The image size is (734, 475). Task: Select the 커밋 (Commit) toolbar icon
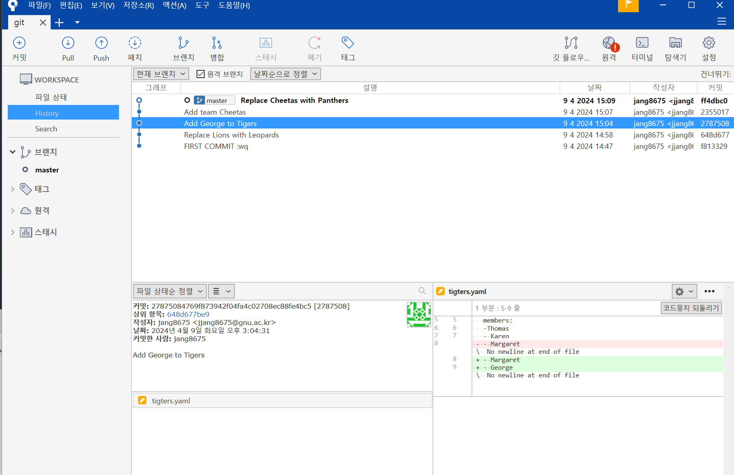pos(19,48)
